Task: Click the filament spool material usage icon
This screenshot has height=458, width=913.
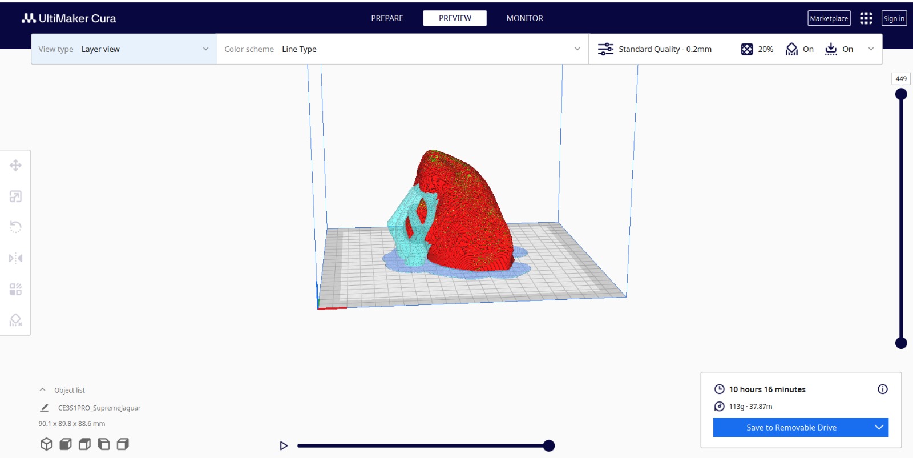Action: 720,407
